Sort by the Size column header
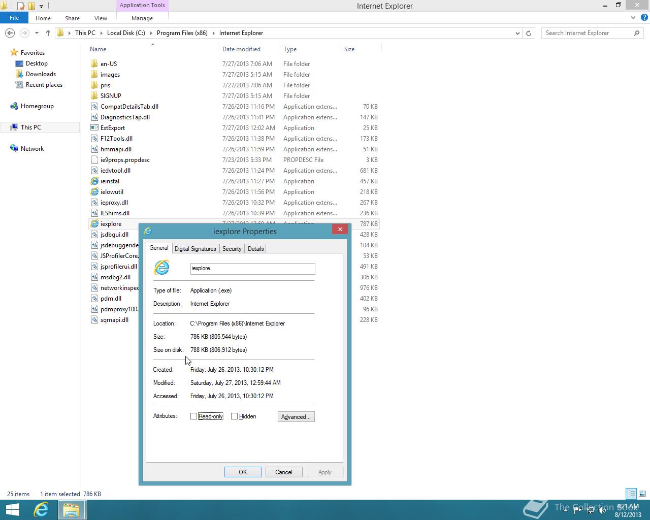Image resolution: width=650 pixels, height=520 pixels. click(x=349, y=49)
